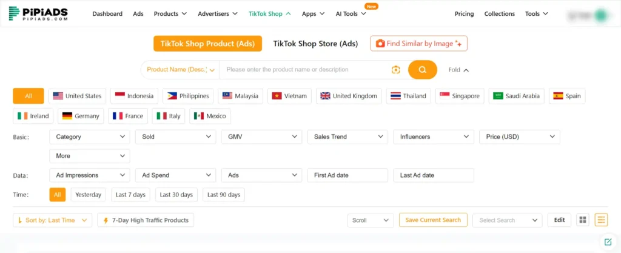Go to the Pricing page
This screenshot has width=621, height=253.
(x=464, y=13)
